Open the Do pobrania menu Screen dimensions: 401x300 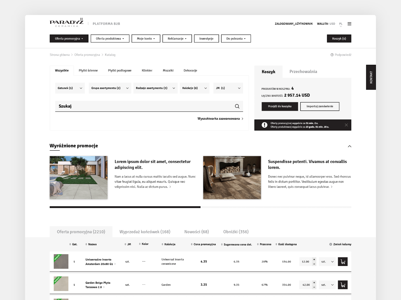pos(236,38)
